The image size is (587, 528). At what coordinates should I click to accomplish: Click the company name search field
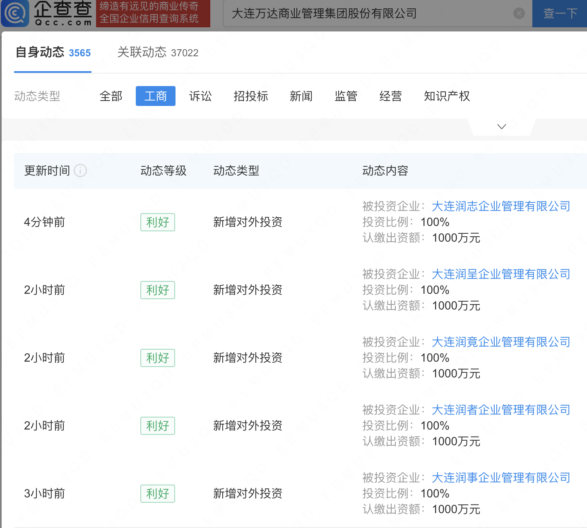(x=368, y=14)
